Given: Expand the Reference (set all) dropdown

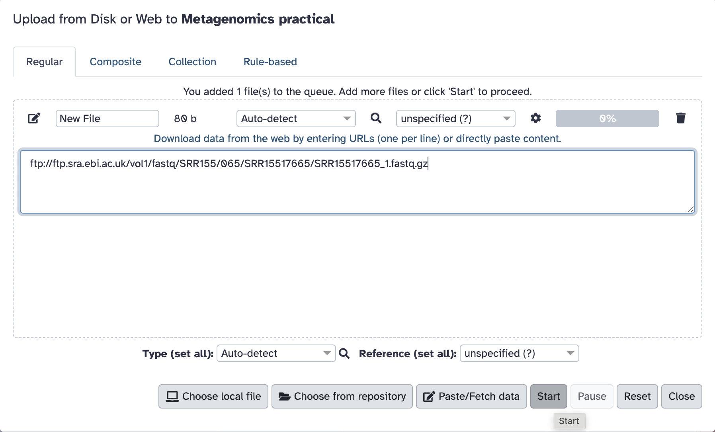Looking at the screenshot, I should pyautogui.click(x=519, y=353).
